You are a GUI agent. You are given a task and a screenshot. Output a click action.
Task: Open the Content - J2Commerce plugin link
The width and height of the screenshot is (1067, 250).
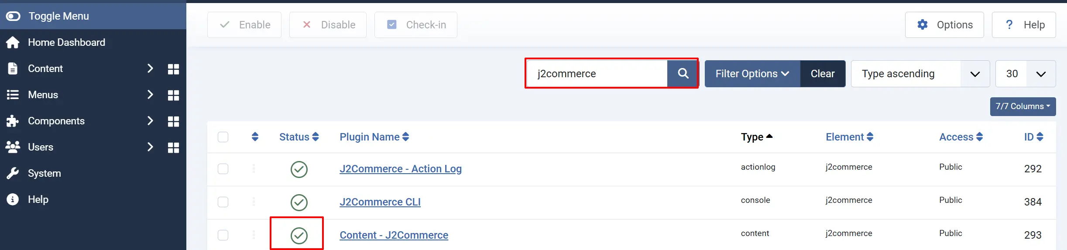click(x=394, y=235)
